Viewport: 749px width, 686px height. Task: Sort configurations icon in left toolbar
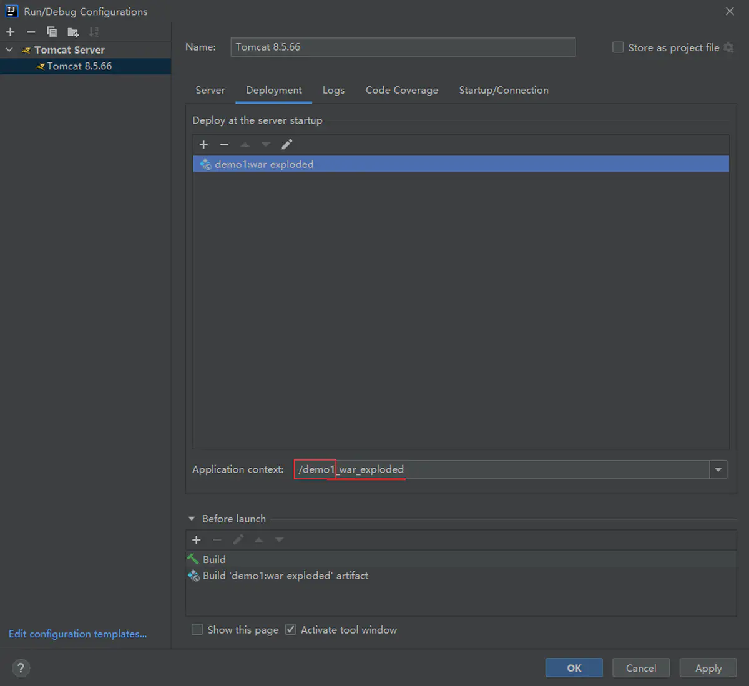coord(94,32)
